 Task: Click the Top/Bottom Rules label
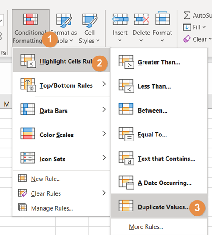point(66,85)
